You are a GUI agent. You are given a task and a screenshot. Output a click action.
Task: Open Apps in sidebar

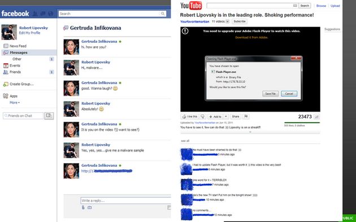(14, 96)
